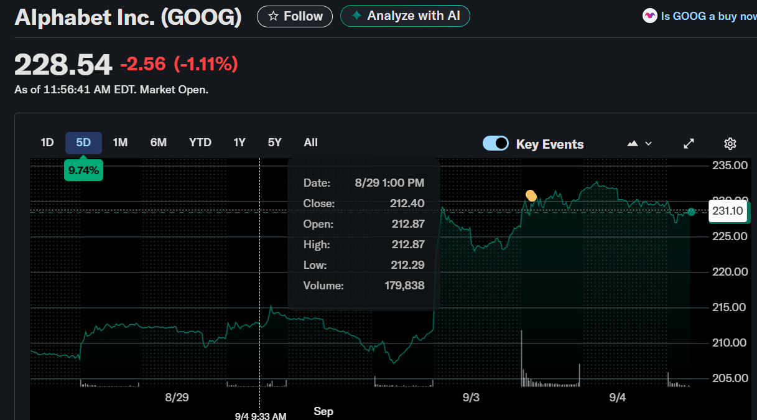
Task: Select the 5D range tab
Action: pyautogui.click(x=83, y=142)
